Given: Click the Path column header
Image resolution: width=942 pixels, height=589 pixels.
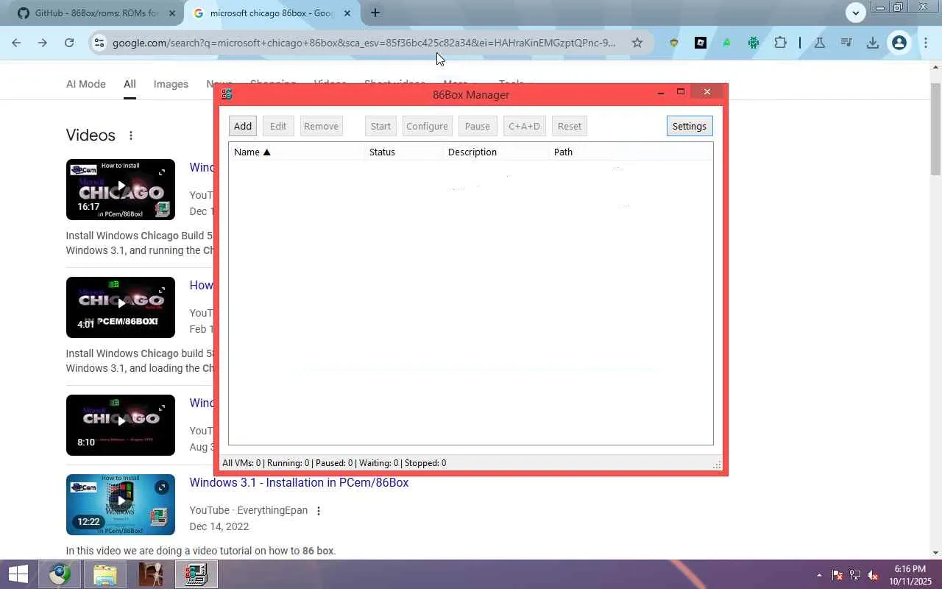Looking at the screenshot, I should pyautogui.click(x=563, y=152).
